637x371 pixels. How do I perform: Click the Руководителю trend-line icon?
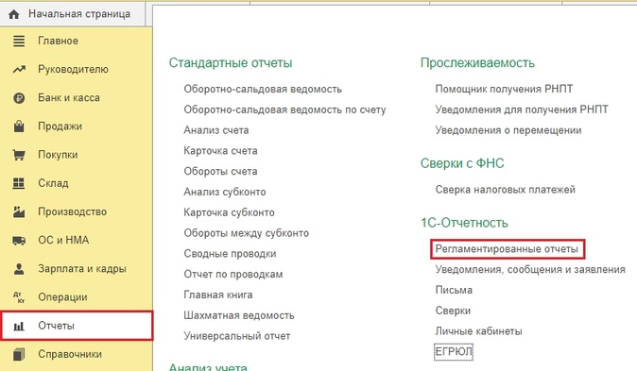(19, 70)
